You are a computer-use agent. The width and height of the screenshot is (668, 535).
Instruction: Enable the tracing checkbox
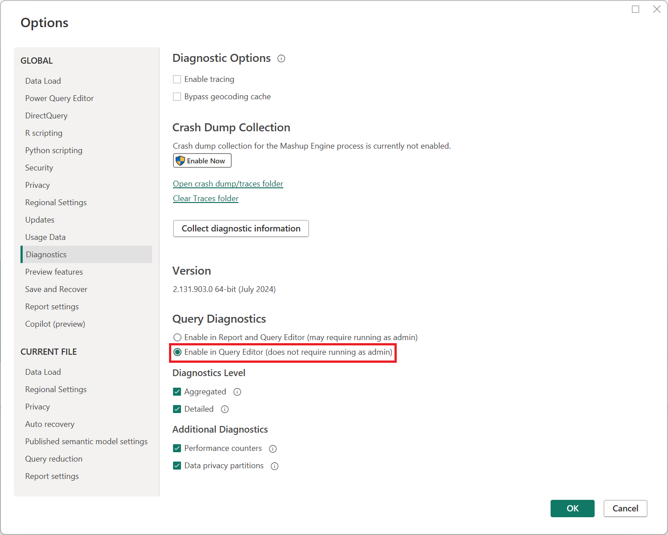[177, 79]
